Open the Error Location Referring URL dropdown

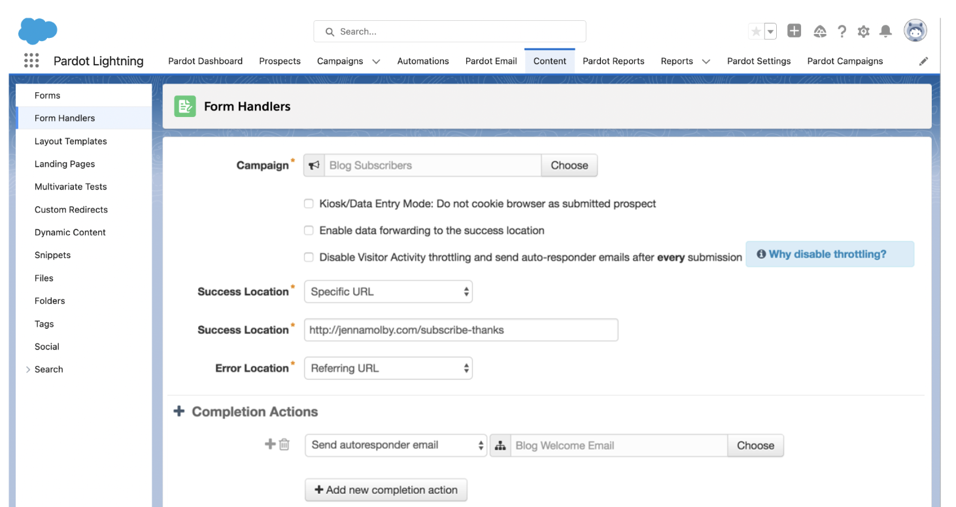click(x=388, y=368)
